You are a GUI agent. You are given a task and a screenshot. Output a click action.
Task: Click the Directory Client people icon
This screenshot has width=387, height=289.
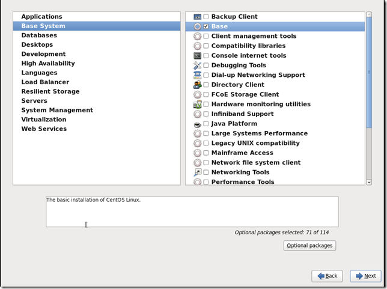(x=198, y=85)
